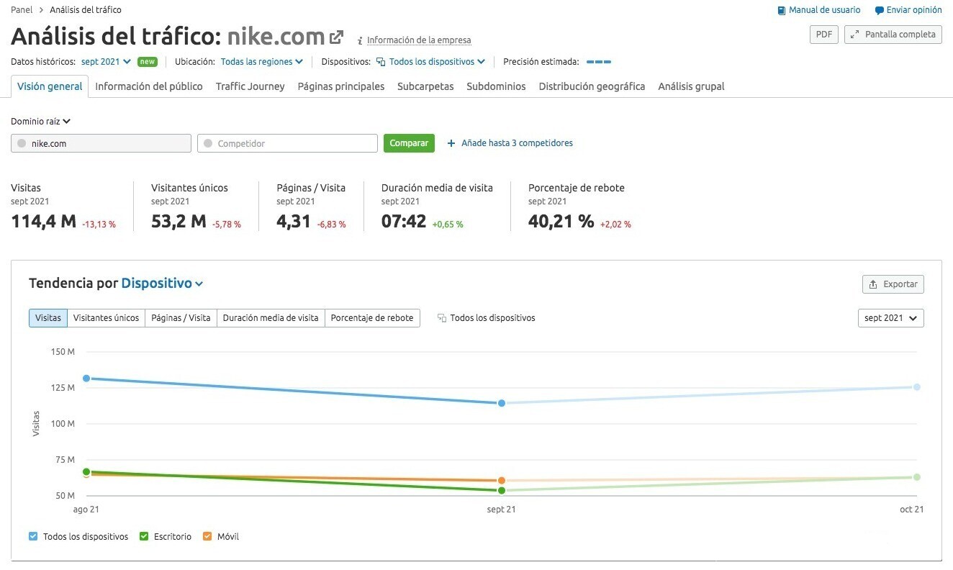This screenshot has width=953, height=570.
Task: Toggle the Todos los dispositivos legend checkbox
Action: pyautogui.click(x=33, y=536)
